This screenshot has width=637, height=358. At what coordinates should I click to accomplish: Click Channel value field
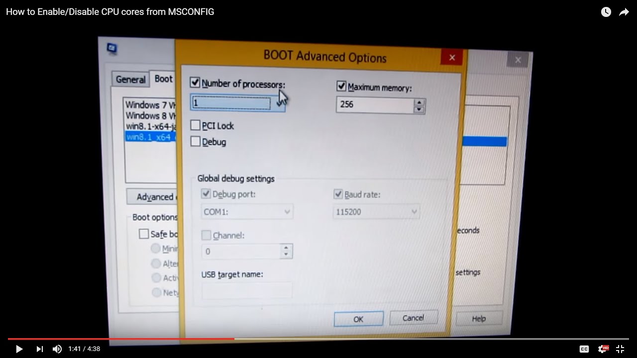(241, 251)
